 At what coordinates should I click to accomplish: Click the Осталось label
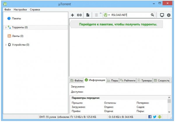pos(110,103)
